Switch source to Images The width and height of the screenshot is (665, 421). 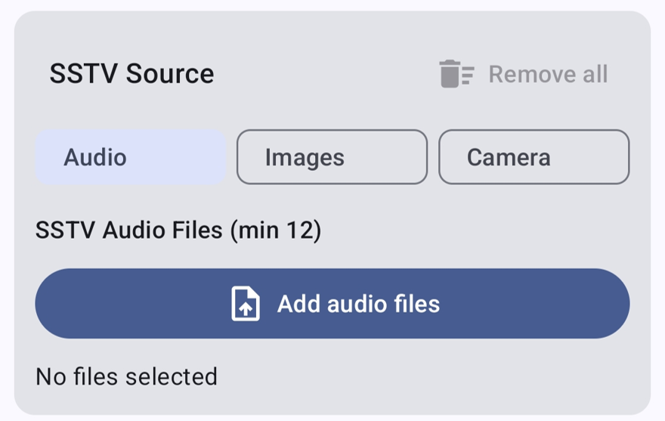coord(332,157)
